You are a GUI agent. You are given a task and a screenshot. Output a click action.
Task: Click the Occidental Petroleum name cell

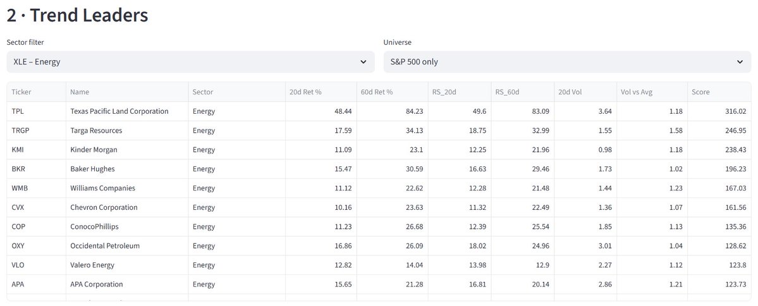[105, 246]
